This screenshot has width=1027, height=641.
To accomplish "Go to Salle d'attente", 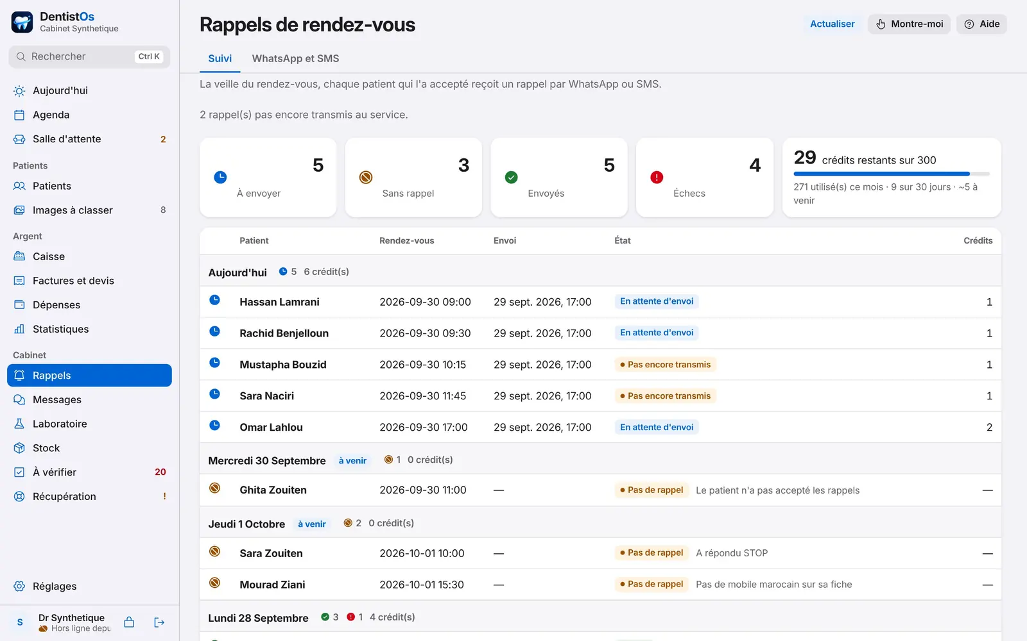I will pos(89,139).
